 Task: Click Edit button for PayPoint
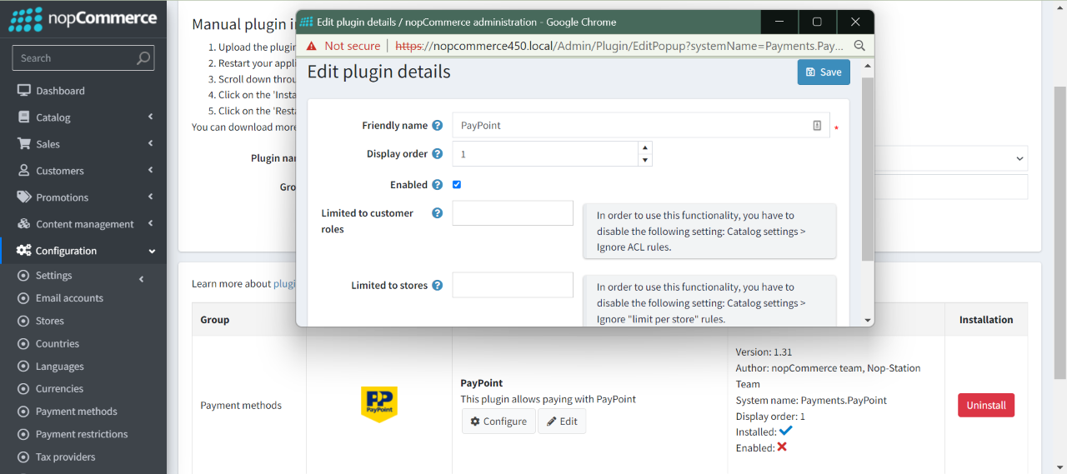coord(562,422)
